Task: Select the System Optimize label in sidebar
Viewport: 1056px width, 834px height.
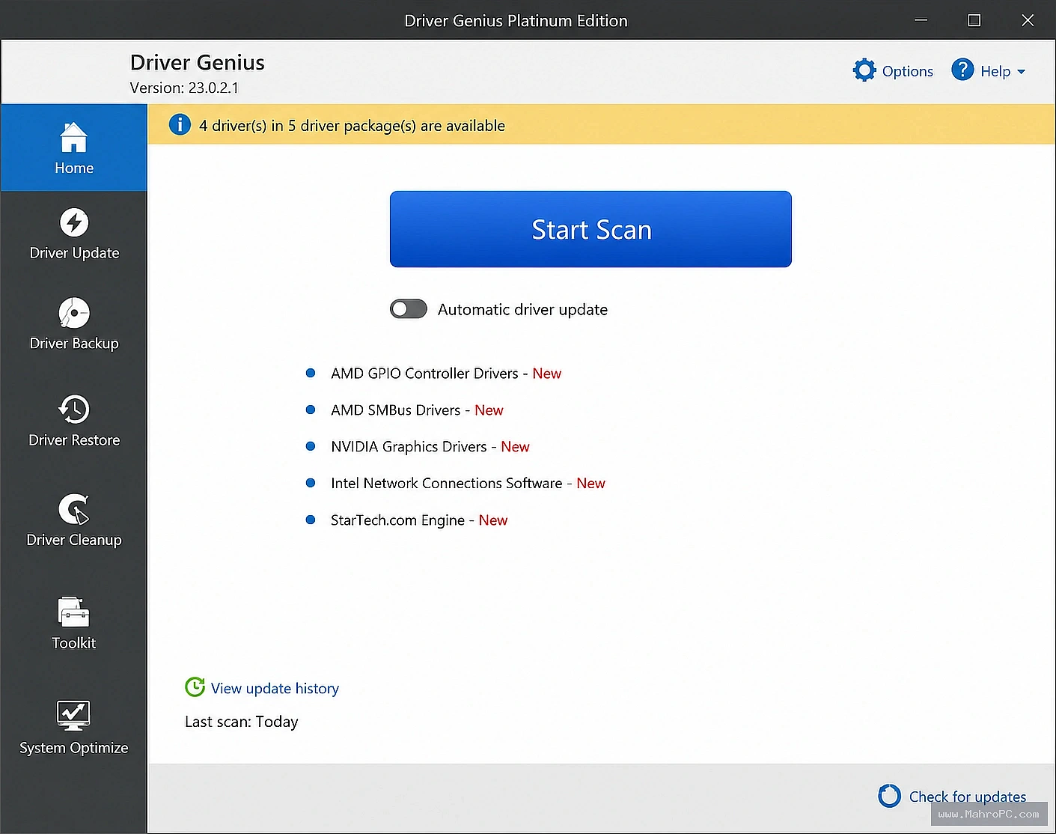Action: (74, 748)
